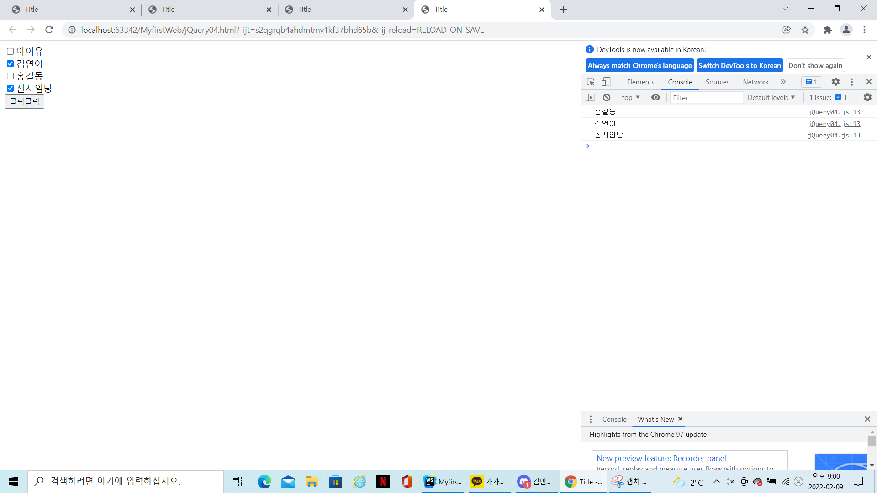Screen dimensions: 877x493
Task: Expand more DevTools tabs chevron
Action: click(783, 82)
